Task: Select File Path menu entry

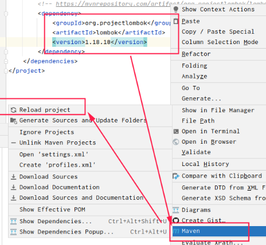Action: pyautogui.click(x=219, y=121)
